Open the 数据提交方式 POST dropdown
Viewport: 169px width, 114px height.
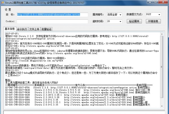pos(153,15)
